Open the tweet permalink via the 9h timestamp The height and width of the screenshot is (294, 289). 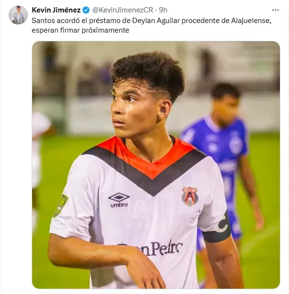[163, 10]
